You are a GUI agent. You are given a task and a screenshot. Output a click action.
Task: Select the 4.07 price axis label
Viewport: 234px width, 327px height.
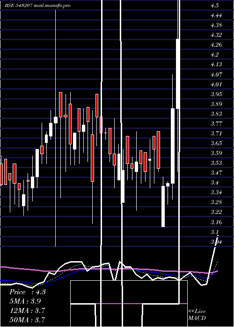pos(216,74)
